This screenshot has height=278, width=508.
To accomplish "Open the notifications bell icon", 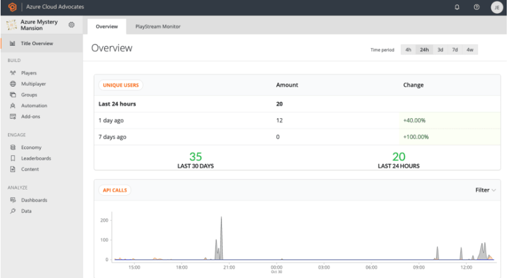I will click(457, 7).
